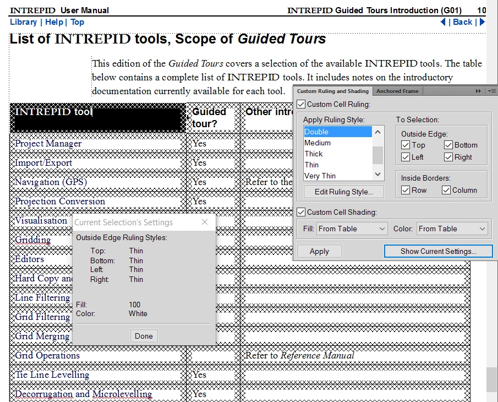Image resolution: width=498 pixels, height=402 pixels.
Task: Open the panel options menu icon
Action: click(x=492, y=91)
